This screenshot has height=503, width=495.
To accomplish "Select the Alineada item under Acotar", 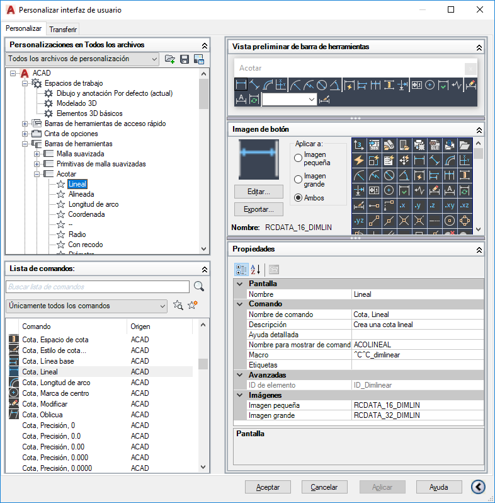I will [x=81, y=194].
